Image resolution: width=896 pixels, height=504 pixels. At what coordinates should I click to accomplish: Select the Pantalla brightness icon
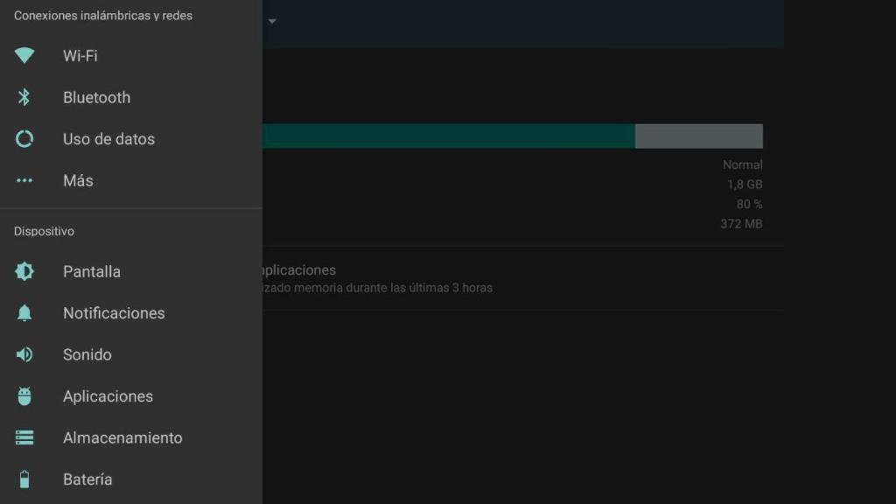(x=24, y=271)
